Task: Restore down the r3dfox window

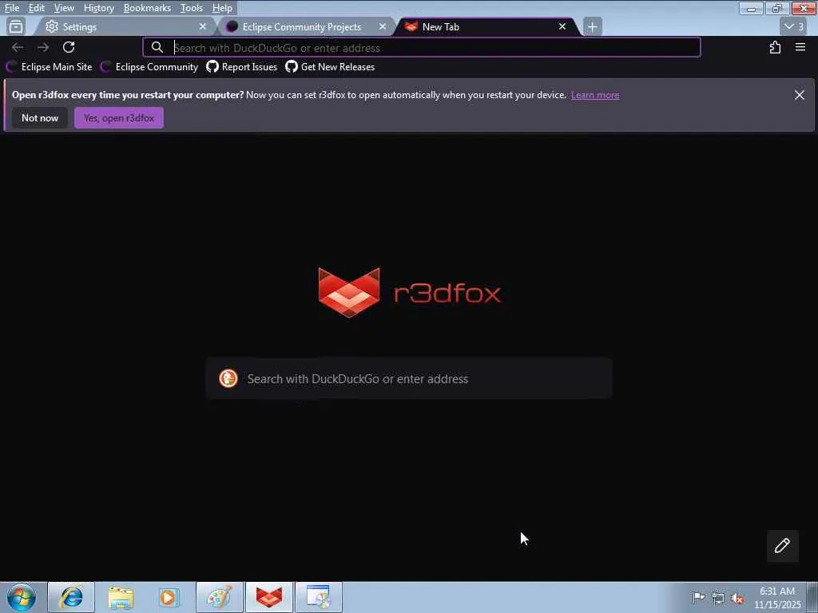Action: (777, 8)
